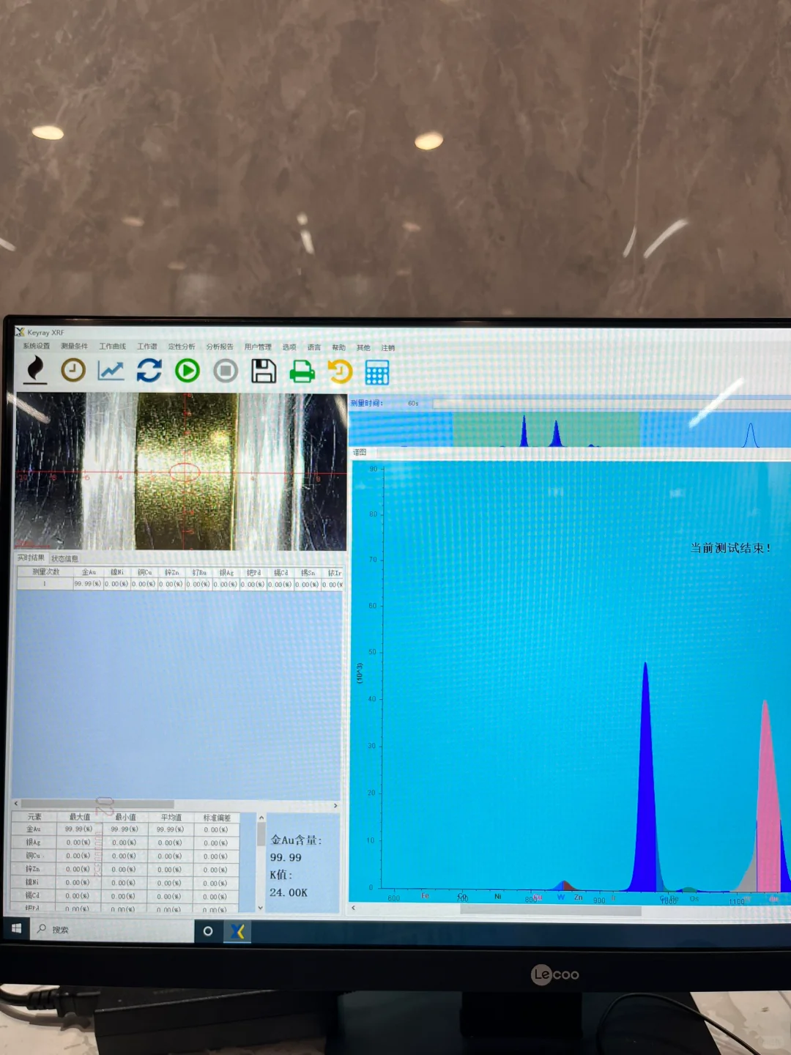
Task: Click the 银Ag column header in results table
Action: pos(226,573)
